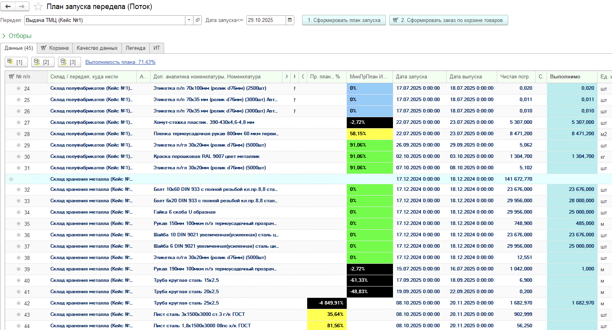Expand row 40 with its plus icon
The image size is (612, 330).
pos(18,281)
